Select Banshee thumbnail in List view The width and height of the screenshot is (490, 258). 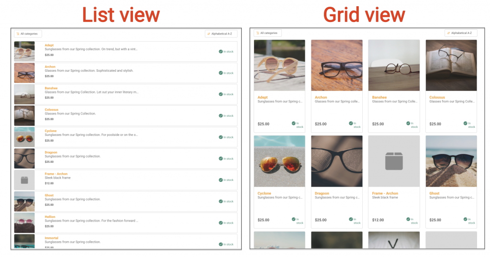(x=24, y=94)
